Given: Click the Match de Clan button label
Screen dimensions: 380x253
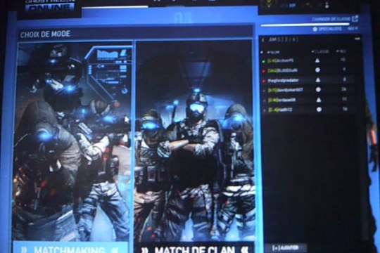Looking at the screenshot, I should point(195,249).
